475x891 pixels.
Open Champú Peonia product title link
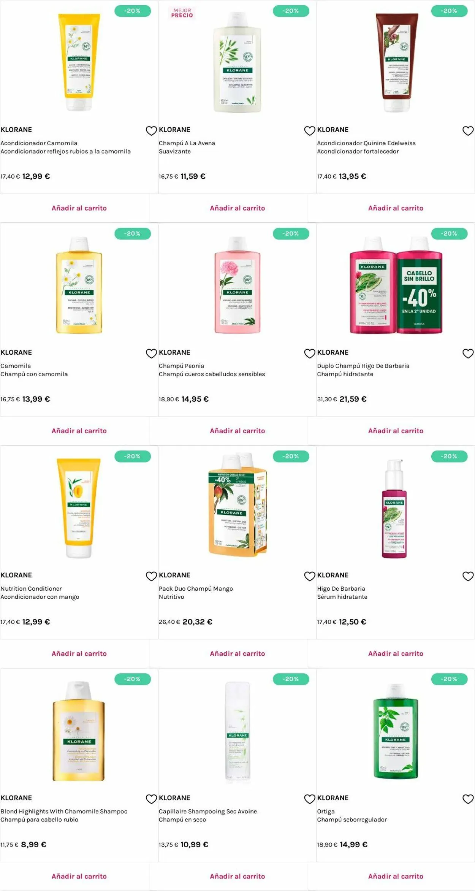point(181,366)
